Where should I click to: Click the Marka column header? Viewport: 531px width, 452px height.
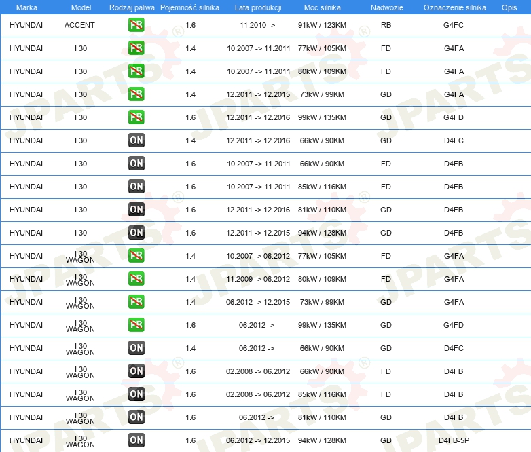(x=26, y=7)
